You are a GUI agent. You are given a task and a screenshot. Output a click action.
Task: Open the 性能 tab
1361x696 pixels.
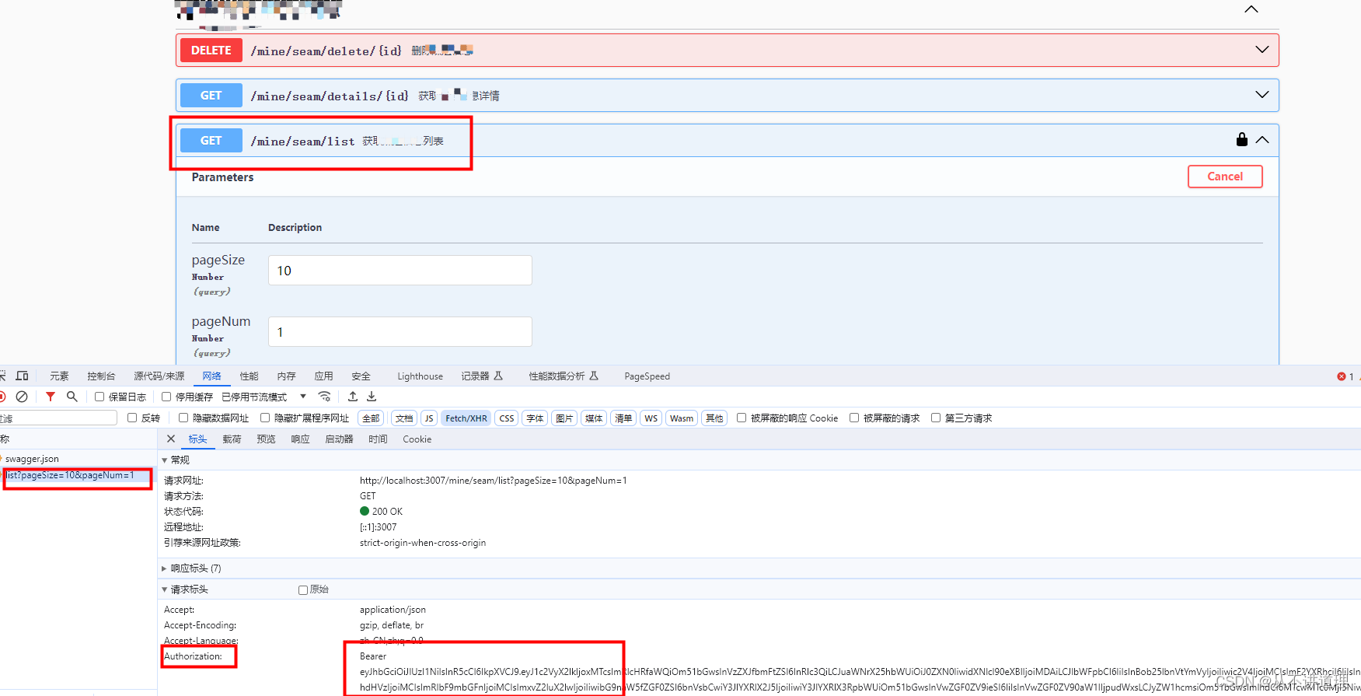pyautogui.click(x=249, y=376)
